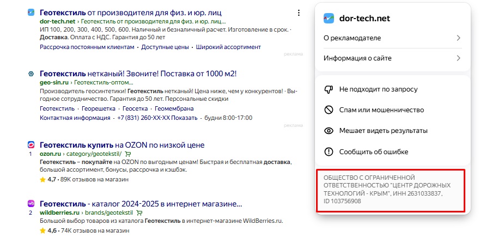
Task: Click dor-tech.net logo in the side panel
Action: pyautogui.click(x=329, y=19)
